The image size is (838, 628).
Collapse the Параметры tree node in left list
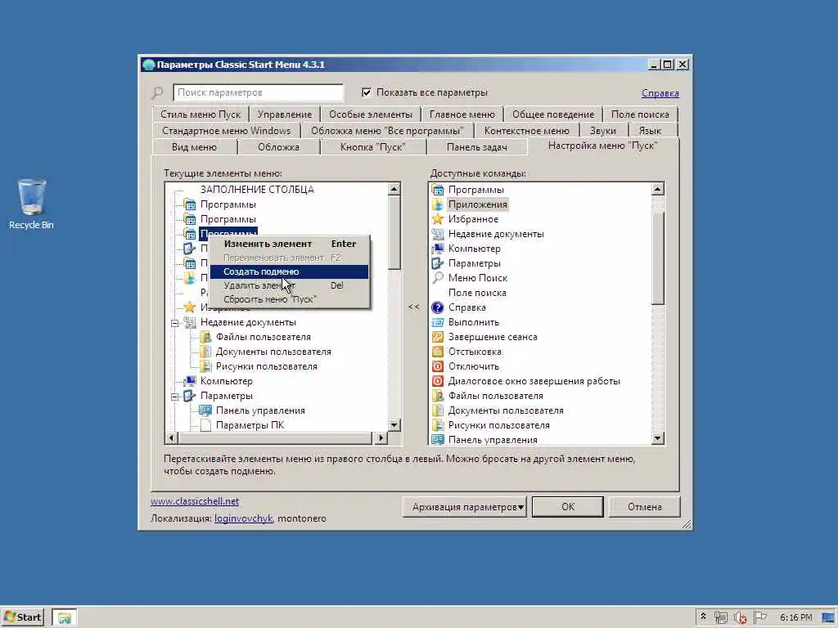175,397
